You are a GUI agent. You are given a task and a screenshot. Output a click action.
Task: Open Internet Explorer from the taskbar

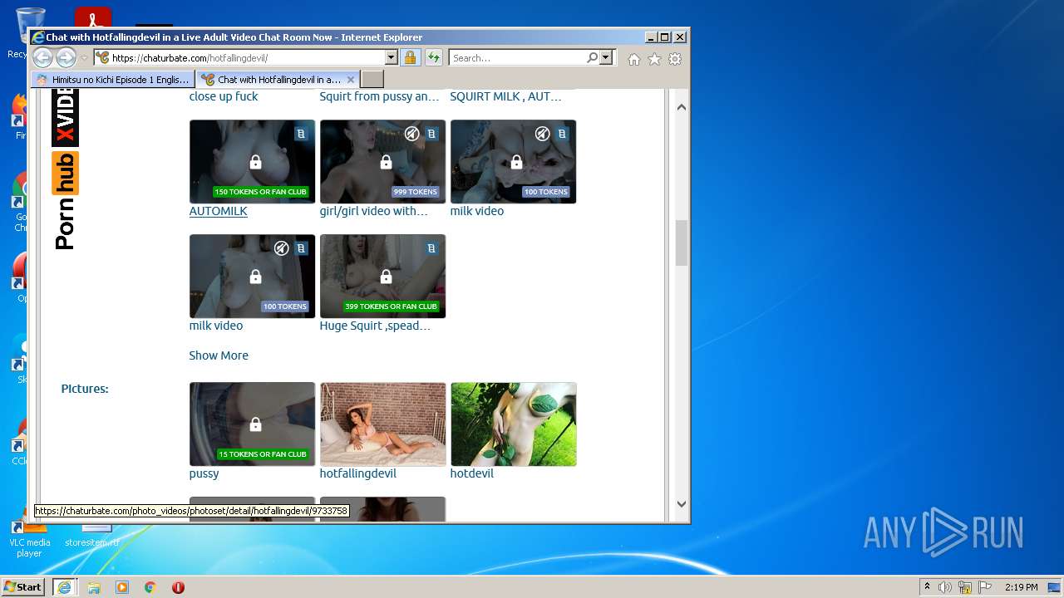click(64, 587)
